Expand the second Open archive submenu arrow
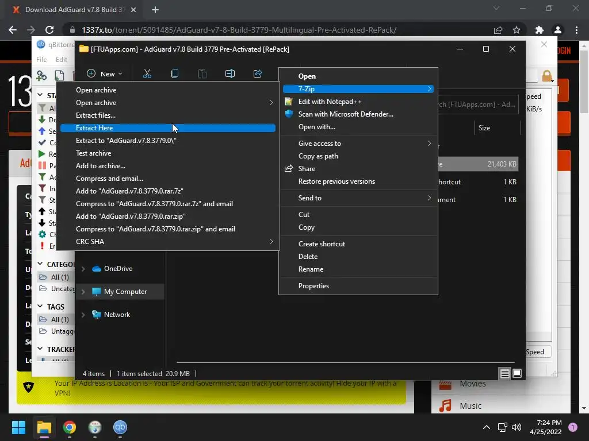The image size is (589, 441). pyautogui.click(x=271, y=102)
